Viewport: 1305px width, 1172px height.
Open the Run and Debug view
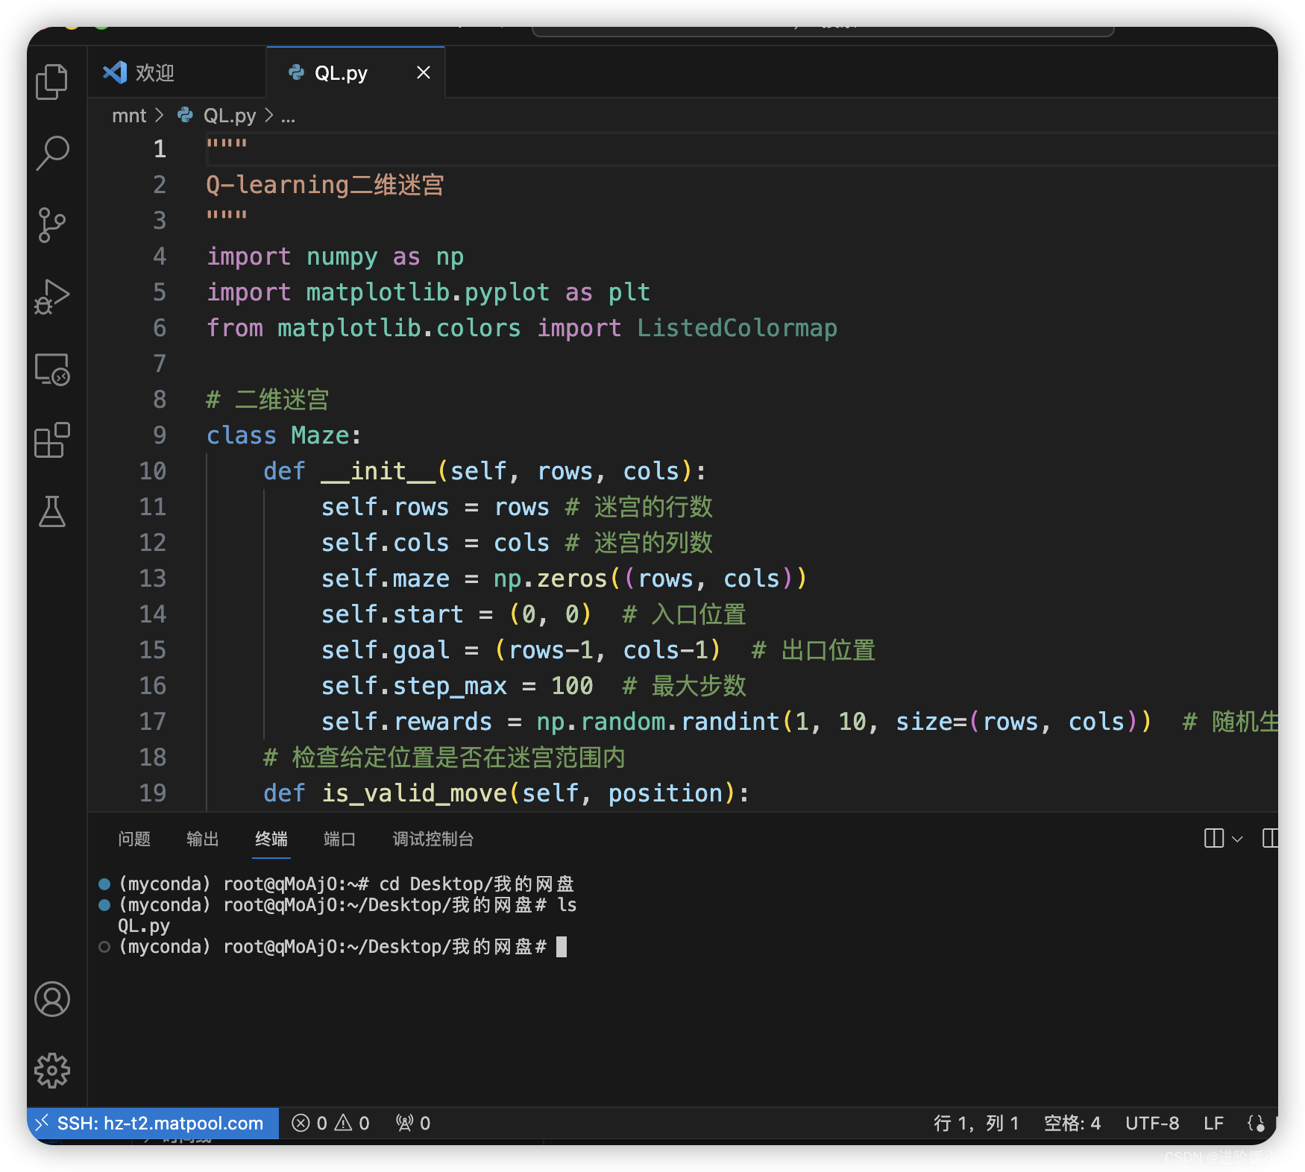[x=52, y=296]
